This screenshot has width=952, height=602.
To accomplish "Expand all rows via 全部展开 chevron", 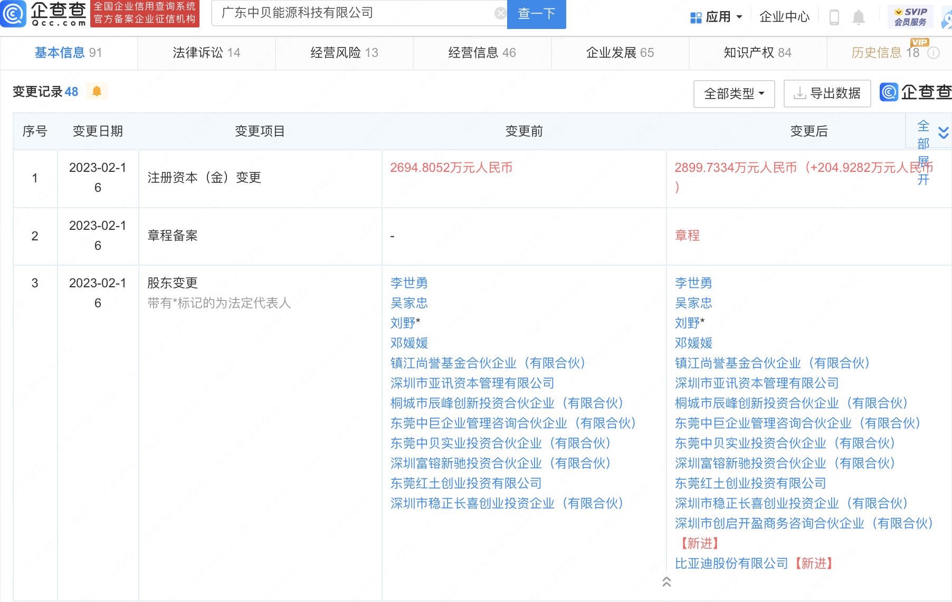I will [944, 133].
